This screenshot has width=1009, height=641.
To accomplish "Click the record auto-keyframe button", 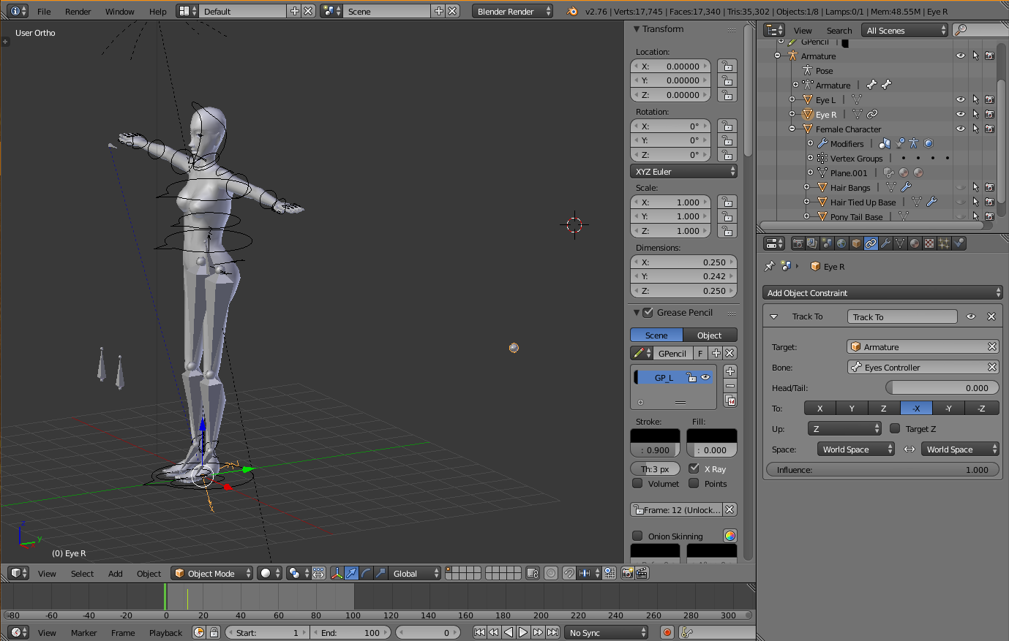I will tap(667, 632).
